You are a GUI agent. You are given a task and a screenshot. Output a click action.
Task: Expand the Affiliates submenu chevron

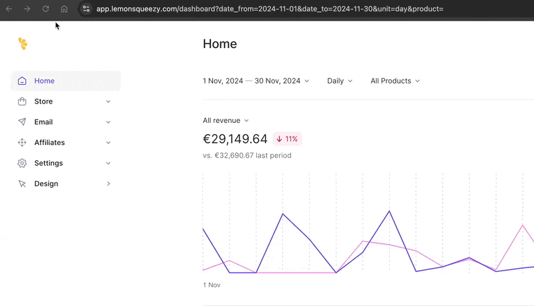[x=108, y=142]
